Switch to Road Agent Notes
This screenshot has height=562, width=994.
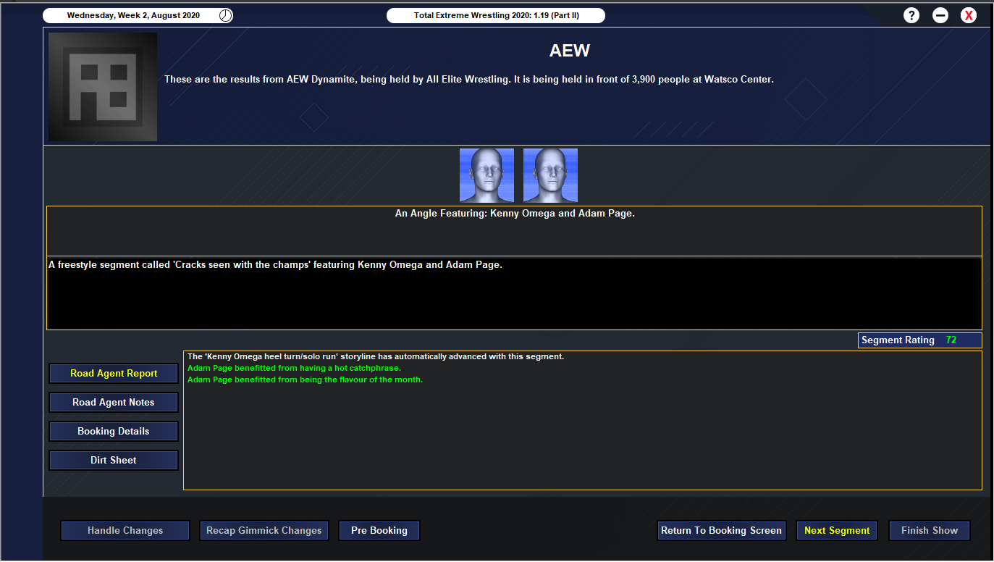[114, 403]
